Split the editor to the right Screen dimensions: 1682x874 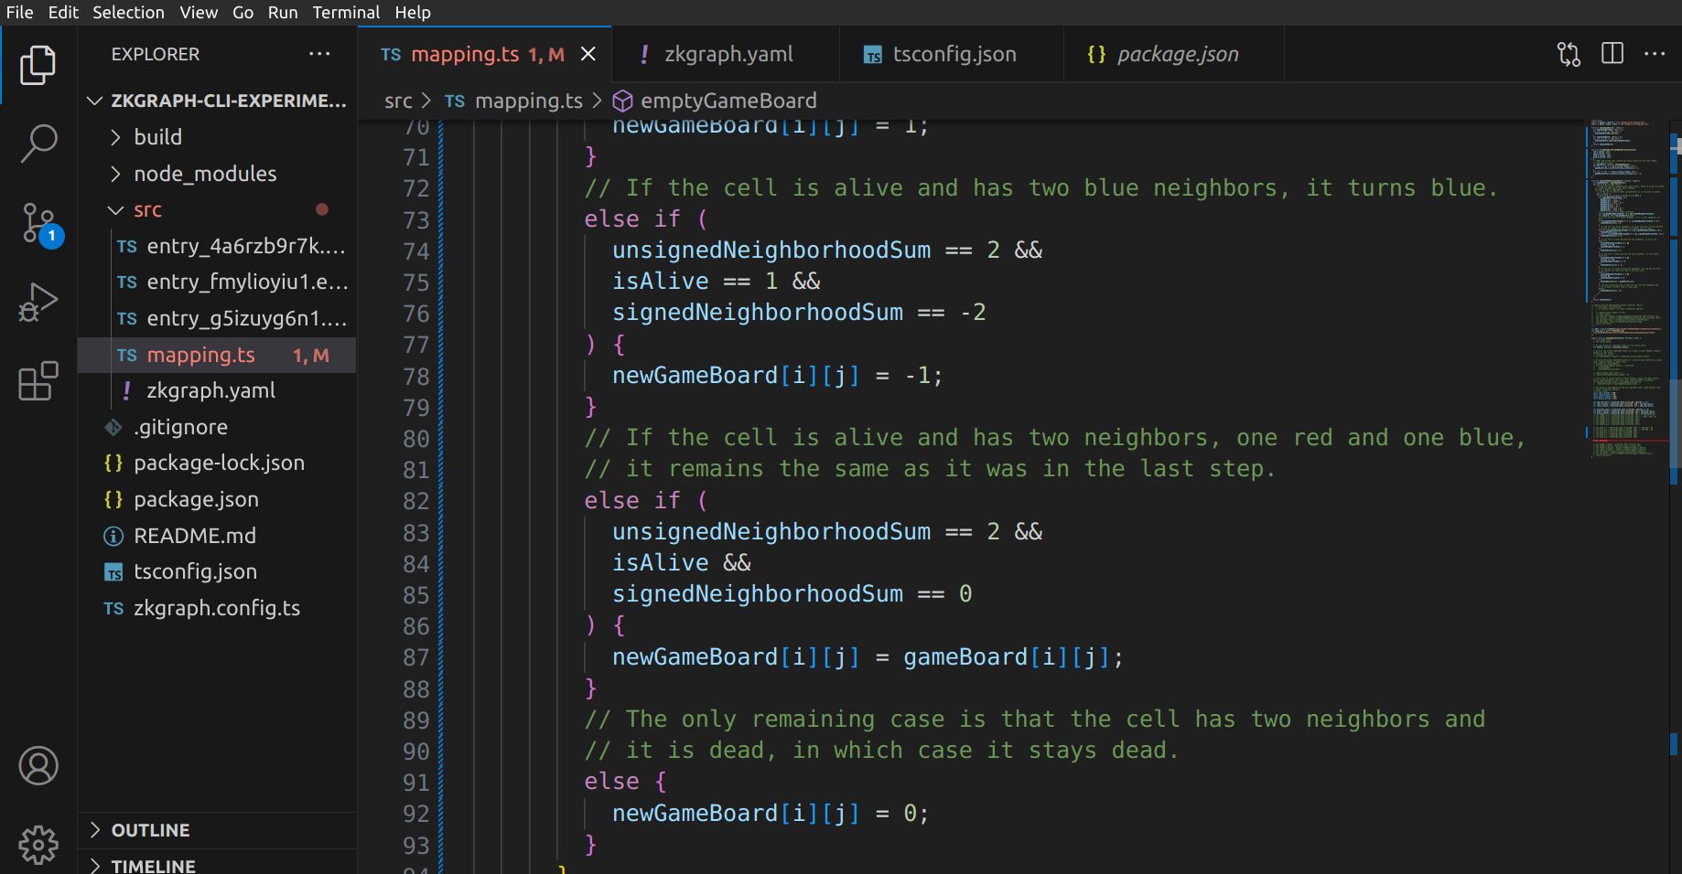tap(1612, 54)
